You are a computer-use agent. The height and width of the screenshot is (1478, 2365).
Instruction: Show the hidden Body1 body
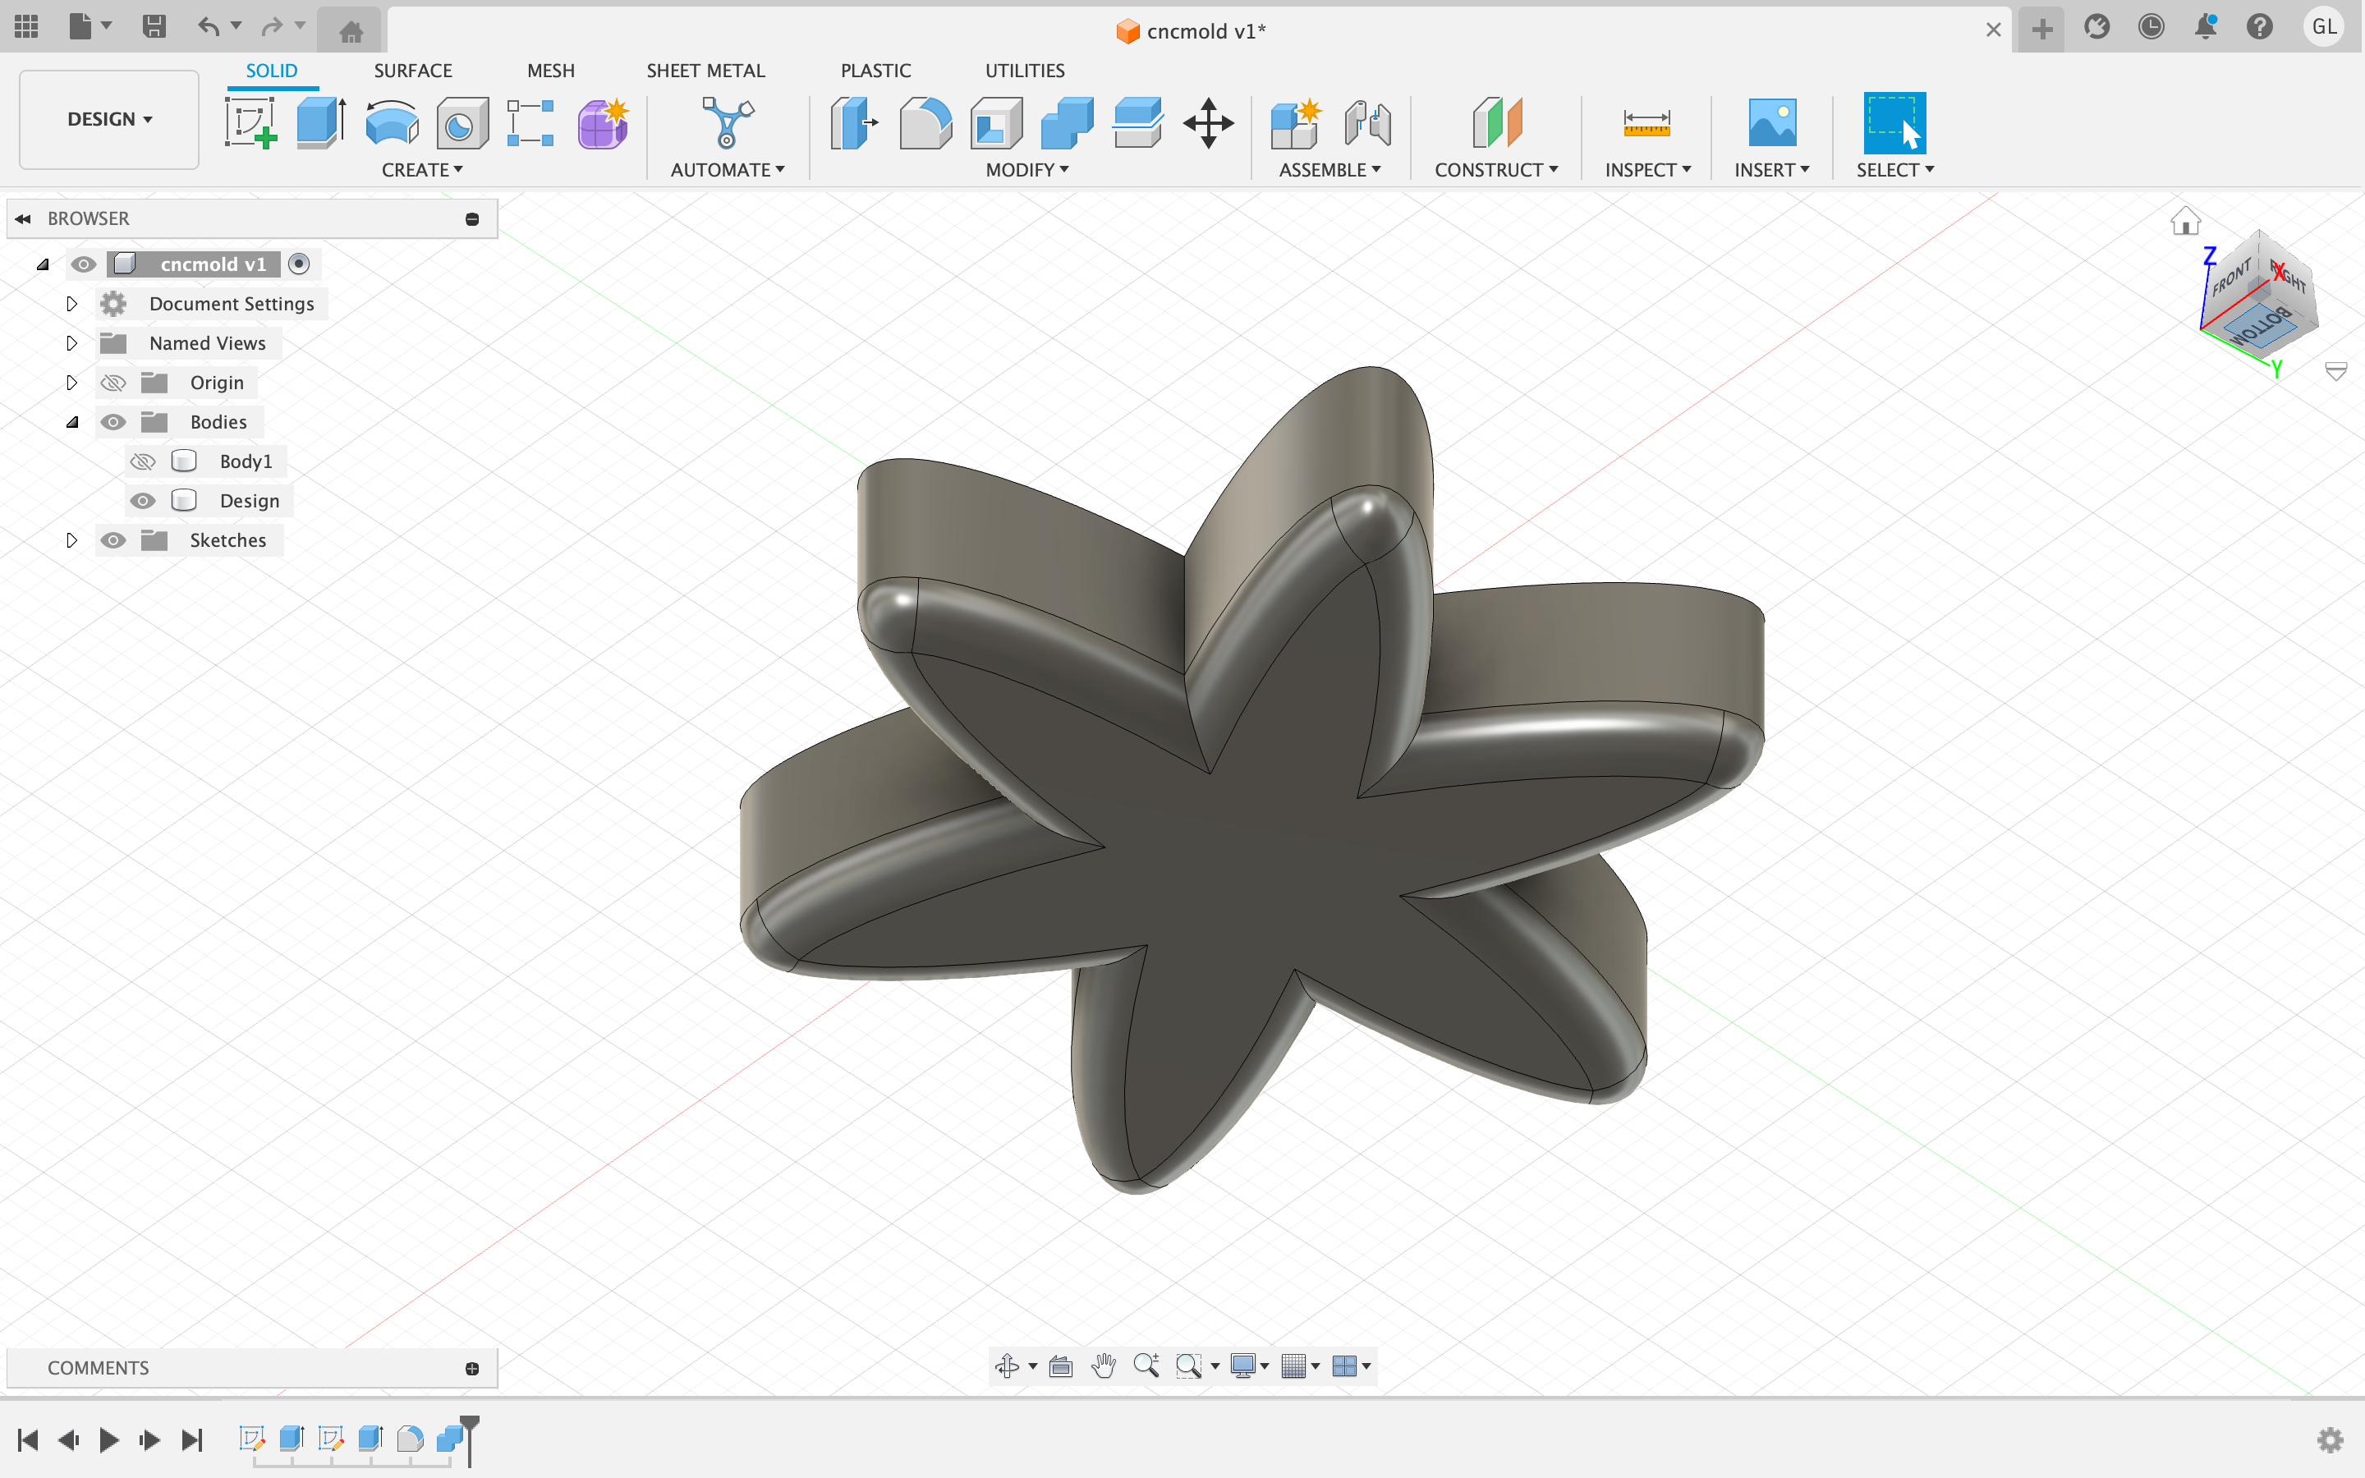(143, 461)
